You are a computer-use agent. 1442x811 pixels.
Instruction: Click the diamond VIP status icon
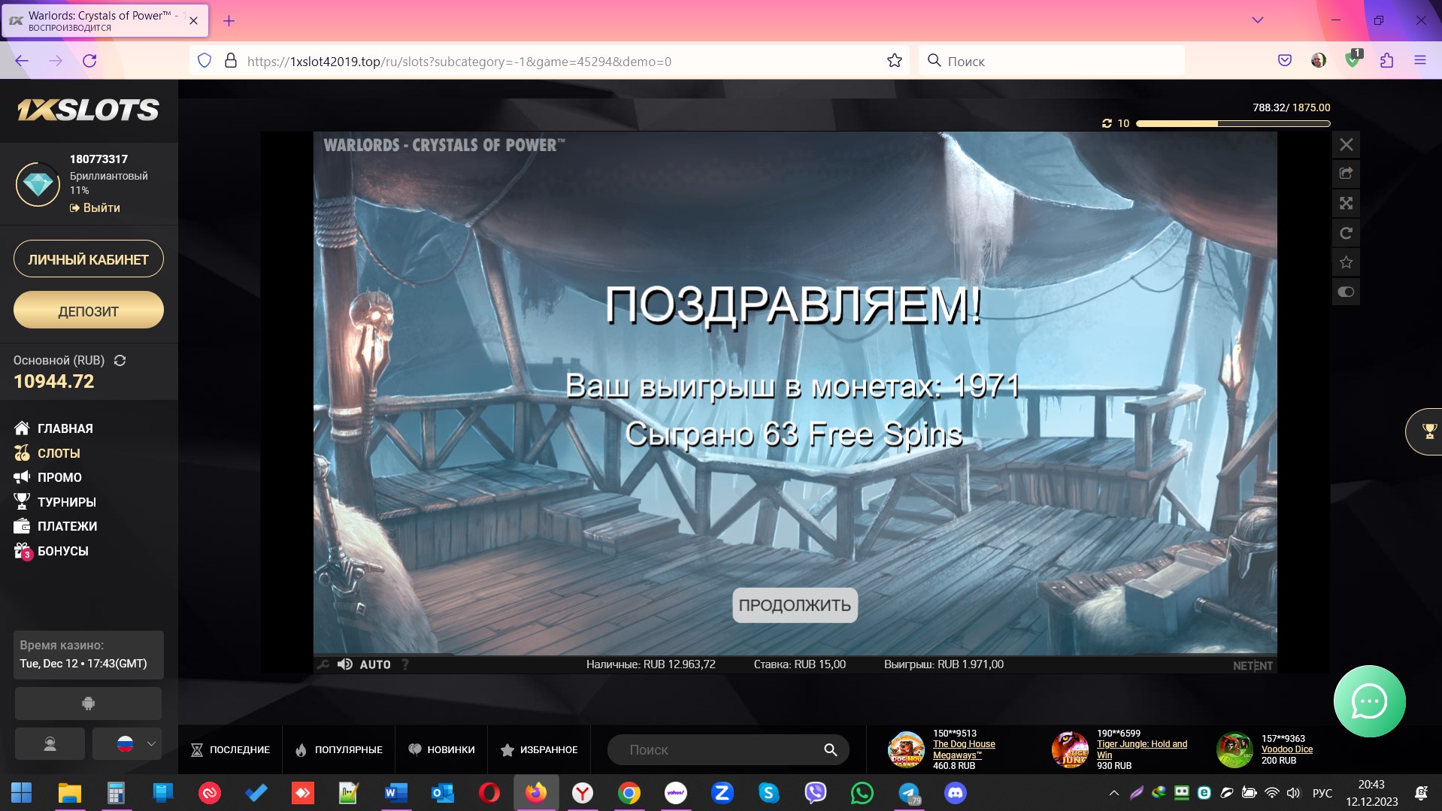38,183
